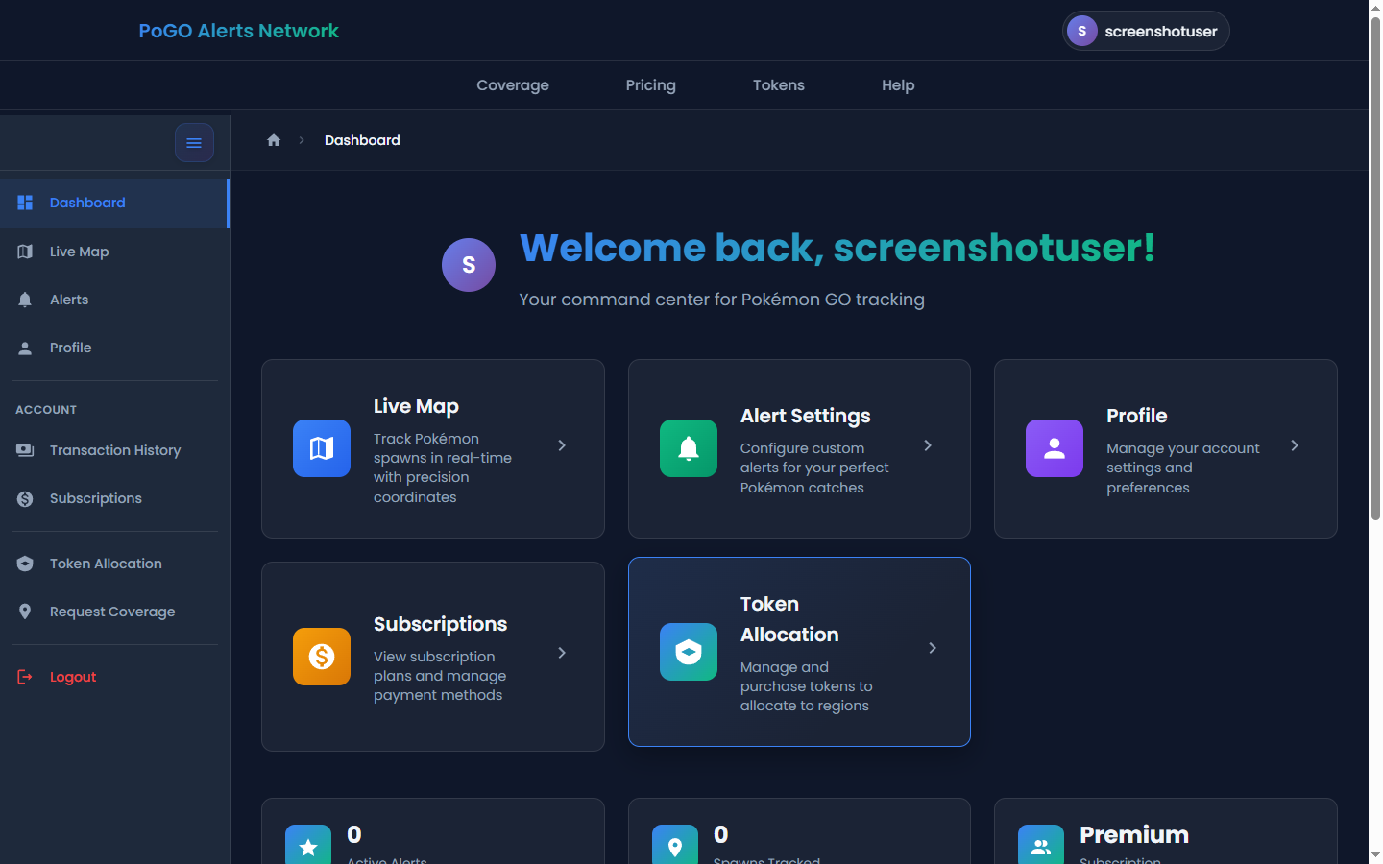The image size is (1383, 864).
Task: Click the page vertical scrollbar thumb
Action: coord(1375,269)
